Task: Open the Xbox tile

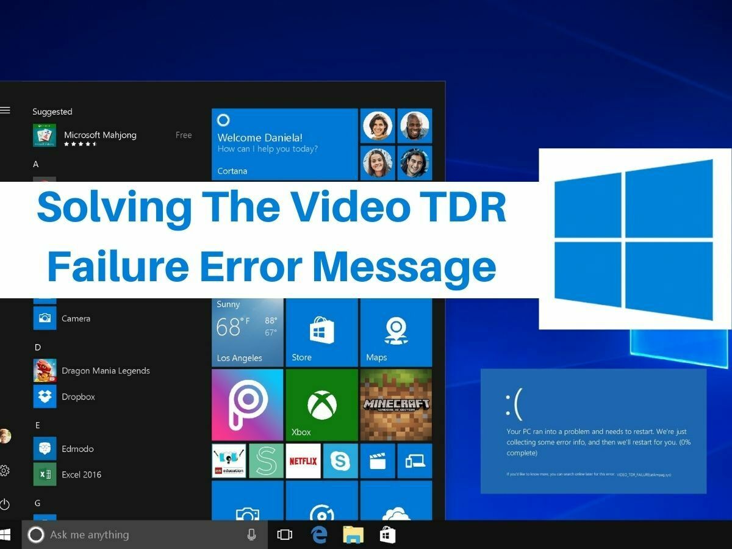Action: tap(321, 404)
